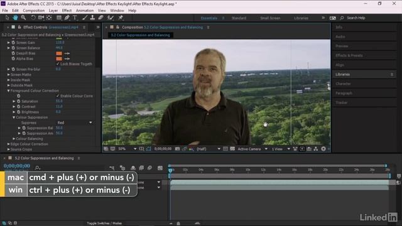Screen dimensions: 402x226
Task: Open the 50% magnification dropdown
Action: [x=128, y=149]
